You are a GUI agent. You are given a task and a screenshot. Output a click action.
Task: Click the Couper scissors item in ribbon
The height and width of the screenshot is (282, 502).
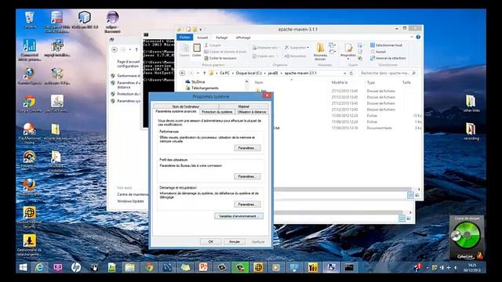point(213,45)
